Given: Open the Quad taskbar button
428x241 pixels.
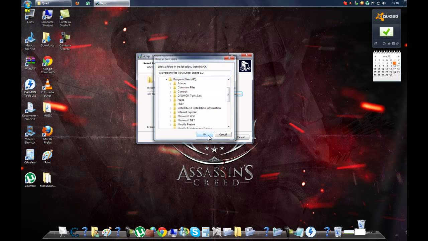Looking at the screenshot, I should coord(53,3).
